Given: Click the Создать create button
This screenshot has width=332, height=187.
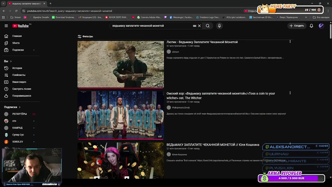Looking at the screenshot, I should 297,26.
